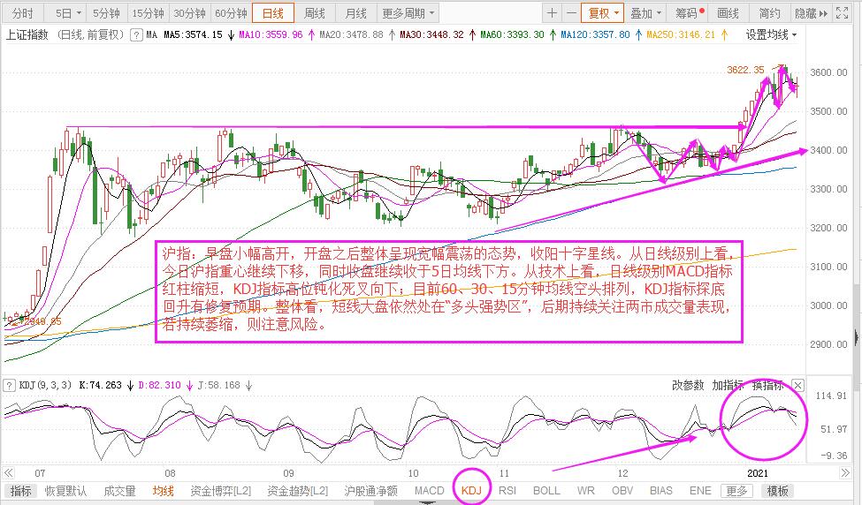Move timeline left with double-arrow icon
The width and height of the screenshot is (862, 505).
[x=8, y=472]
